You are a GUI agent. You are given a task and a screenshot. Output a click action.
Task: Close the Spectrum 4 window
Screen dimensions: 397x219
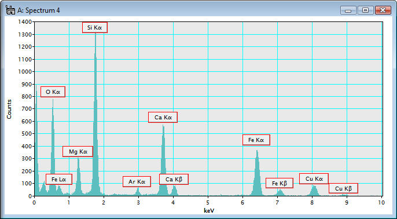pyautogui.click(x=383, y=10)
